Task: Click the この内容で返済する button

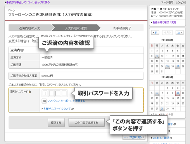Action: pos(86,123)
